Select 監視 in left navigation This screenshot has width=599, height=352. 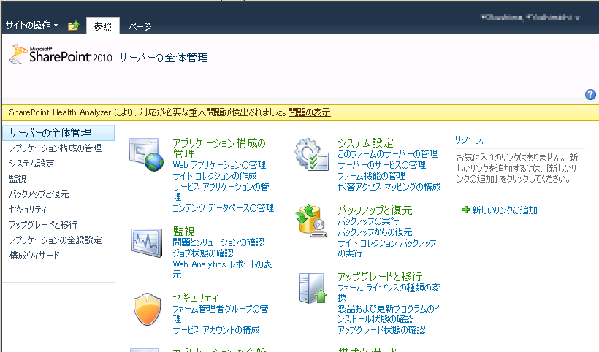coord(18,179)
